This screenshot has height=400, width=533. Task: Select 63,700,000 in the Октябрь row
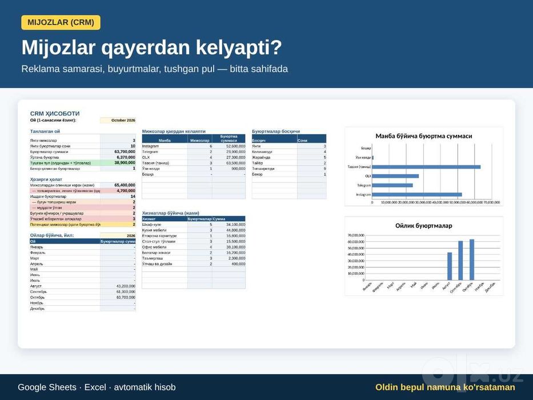[126, 297]
